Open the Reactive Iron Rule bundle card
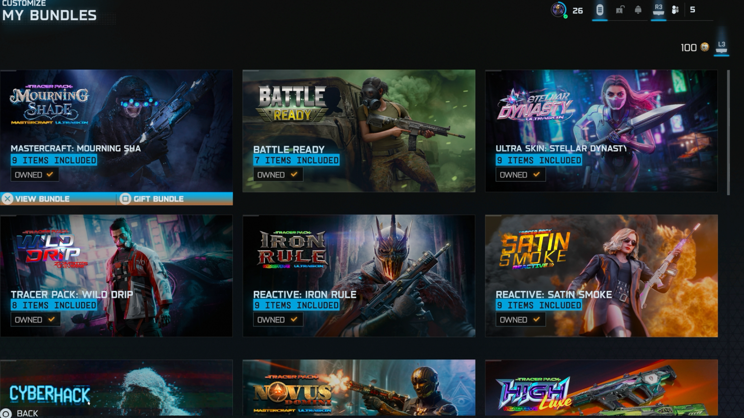Viewport: 744px width, 418px height. 359,276
